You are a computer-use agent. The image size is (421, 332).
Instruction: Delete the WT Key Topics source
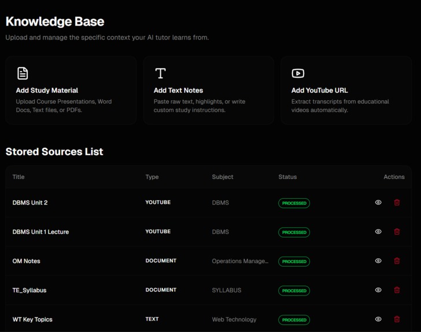(x=397, y=319)
